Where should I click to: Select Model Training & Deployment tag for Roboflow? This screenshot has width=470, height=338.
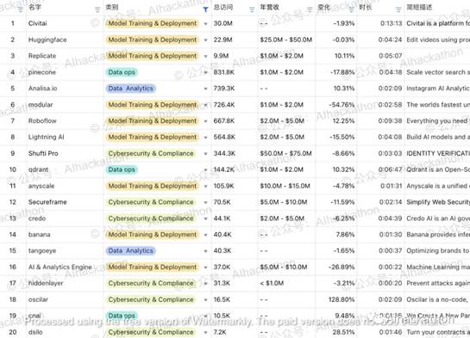[153, 121]
